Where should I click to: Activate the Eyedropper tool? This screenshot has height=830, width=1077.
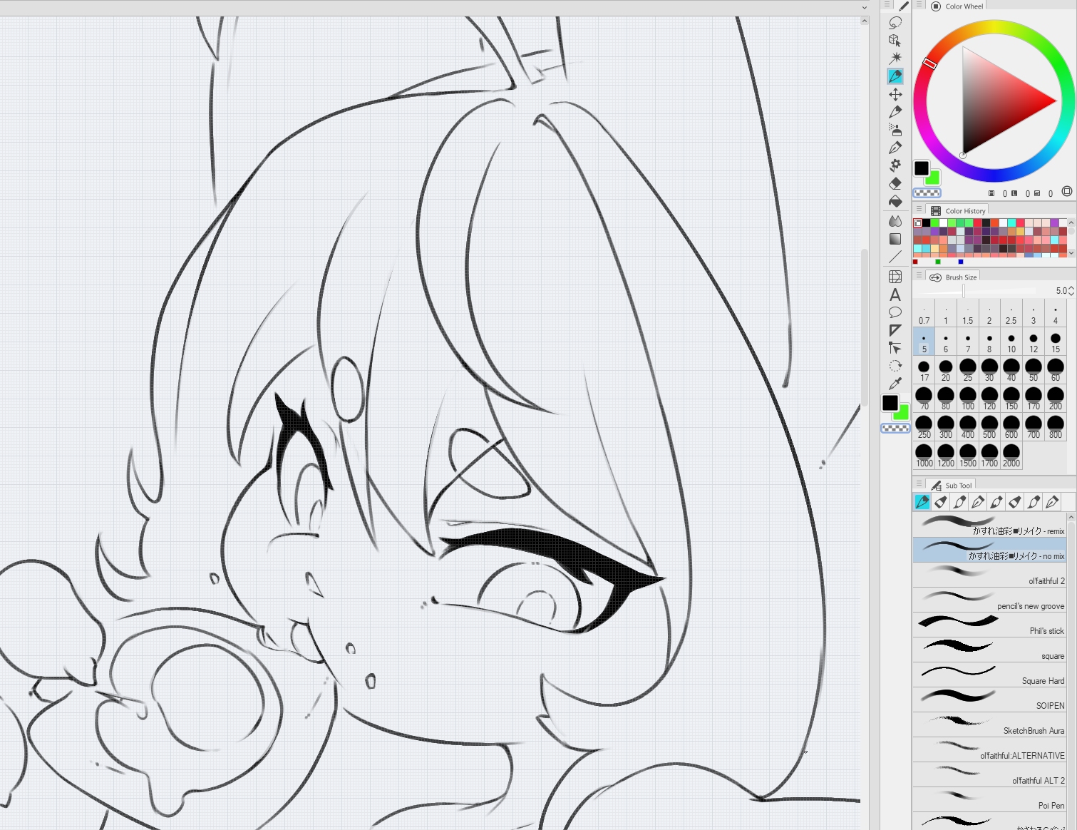895,384
